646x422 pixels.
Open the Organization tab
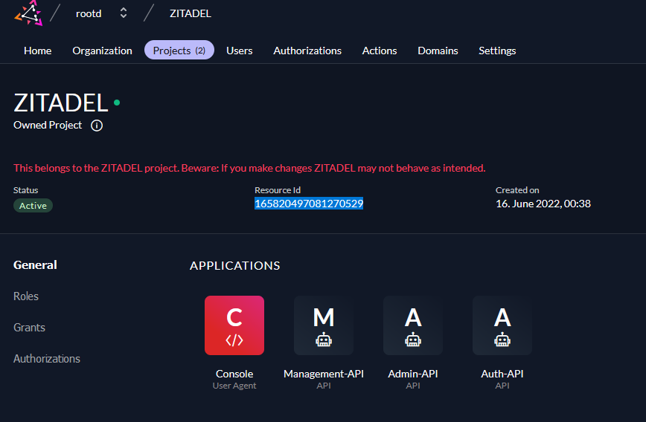pos(102,51)
